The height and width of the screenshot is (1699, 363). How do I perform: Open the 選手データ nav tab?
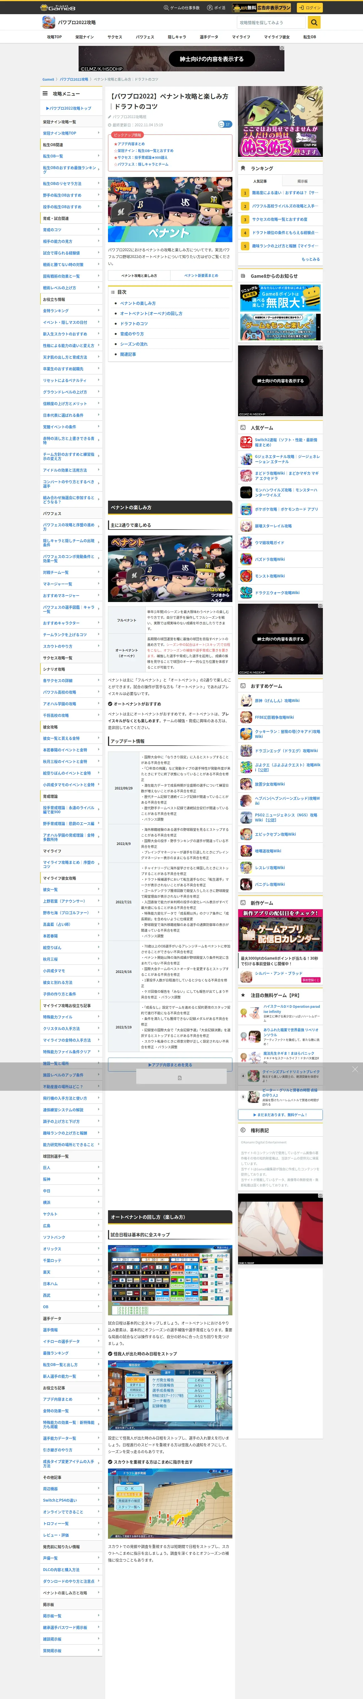click(209, 37)
